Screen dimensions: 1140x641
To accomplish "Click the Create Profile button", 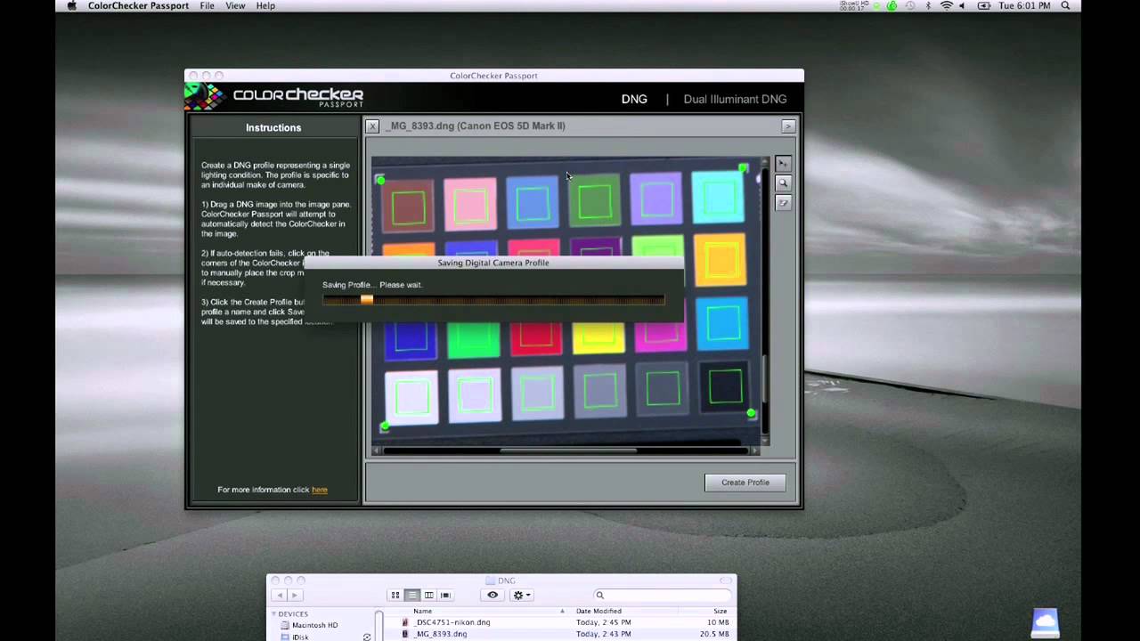I will click(x=745, y=483).
